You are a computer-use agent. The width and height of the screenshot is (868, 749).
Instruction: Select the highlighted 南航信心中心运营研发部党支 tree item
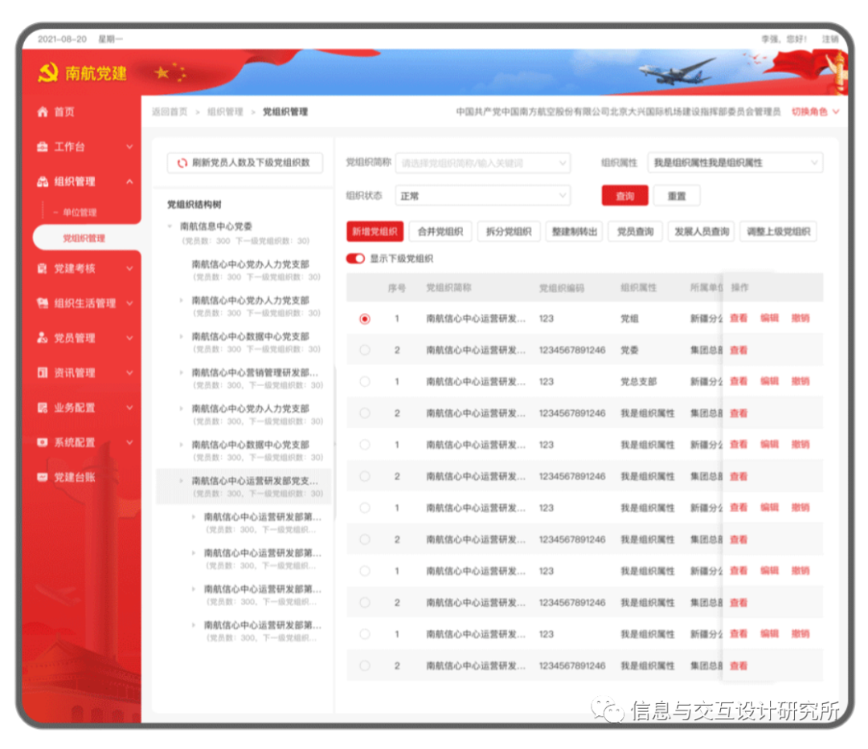point(244,486)
